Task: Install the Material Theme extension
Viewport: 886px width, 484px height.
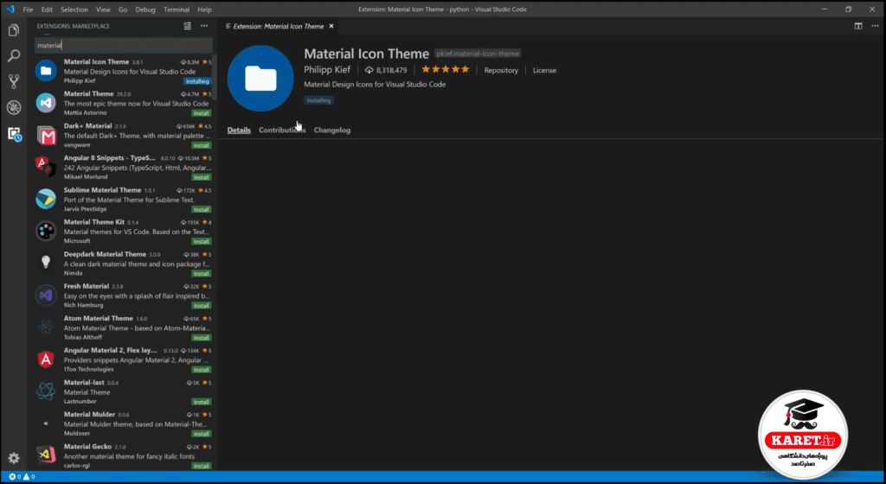Action: point(201,113)
